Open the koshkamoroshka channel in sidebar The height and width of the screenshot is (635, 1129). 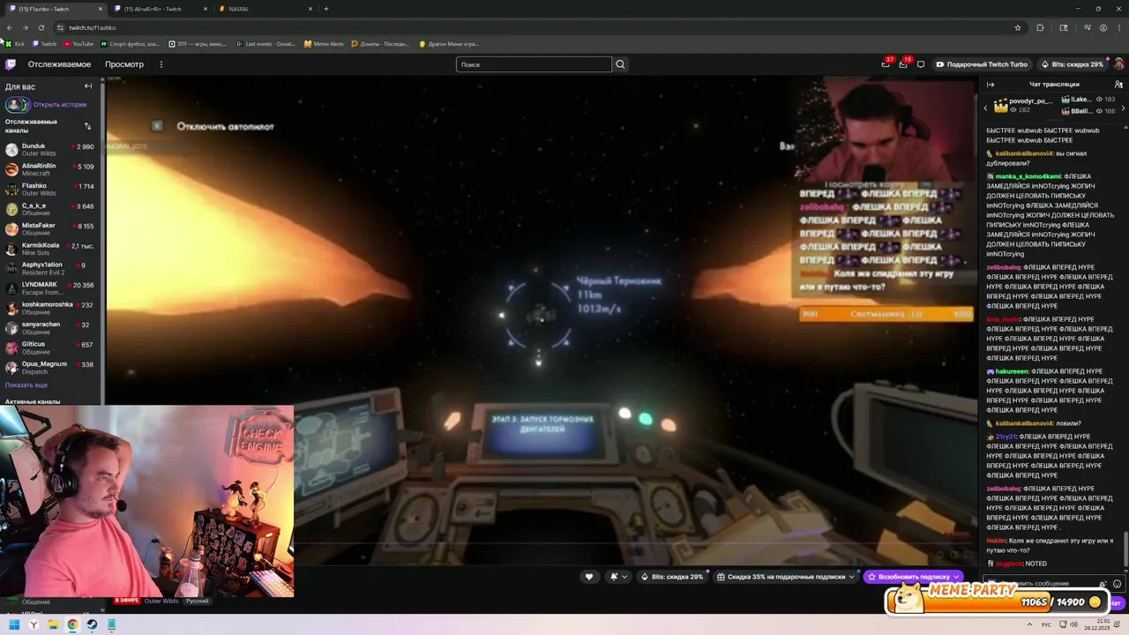coord(51,308)
